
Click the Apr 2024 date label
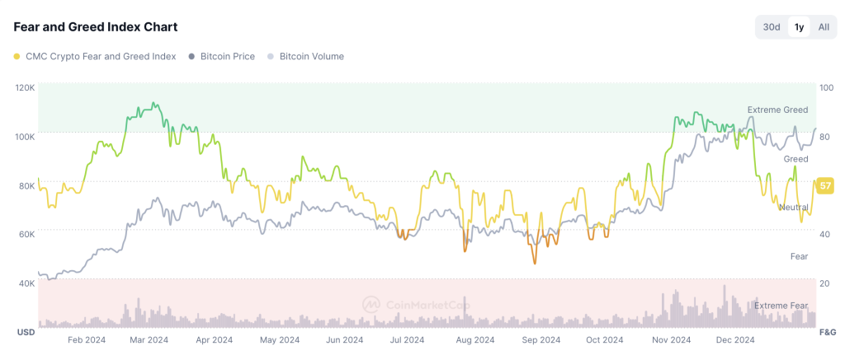pyautogui.click(x=214, y=340)
